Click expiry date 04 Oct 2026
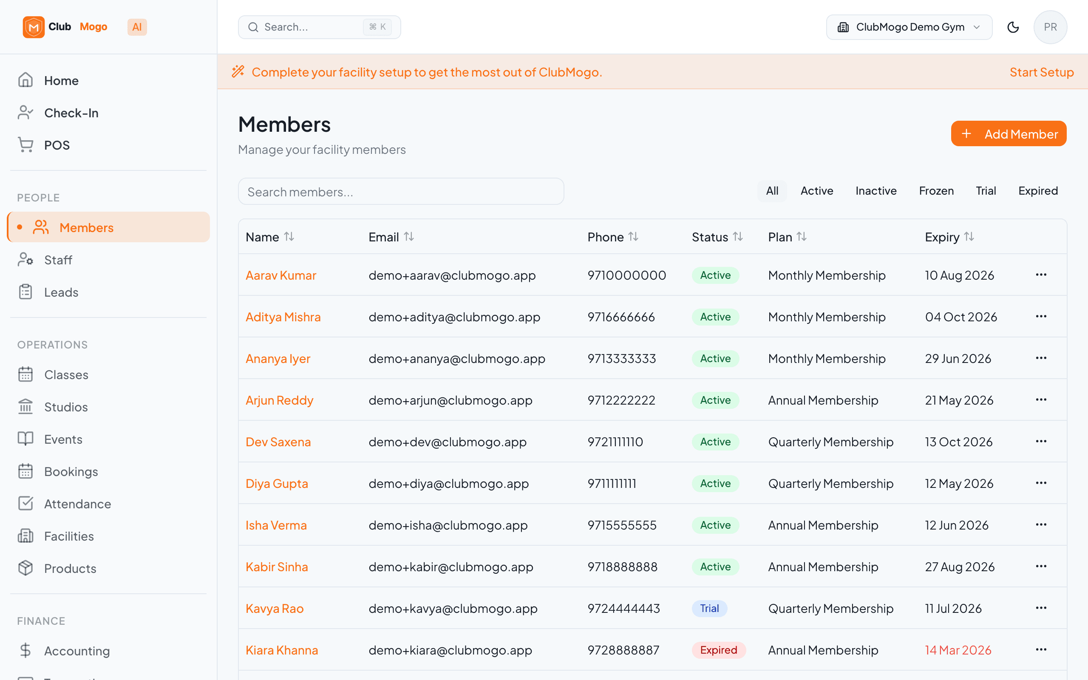The height and width of the screenshot is (680, 1088). pyautogui.click(x=961, y=317)
